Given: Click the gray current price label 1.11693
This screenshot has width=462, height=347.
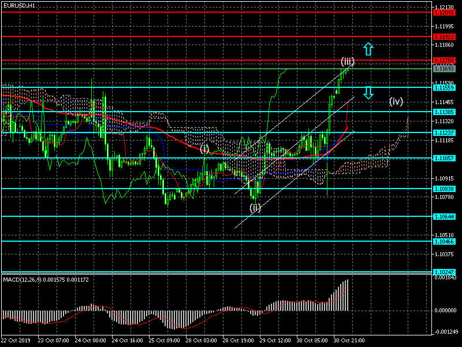Looking at the screenshot, I should tap(444, 69).
